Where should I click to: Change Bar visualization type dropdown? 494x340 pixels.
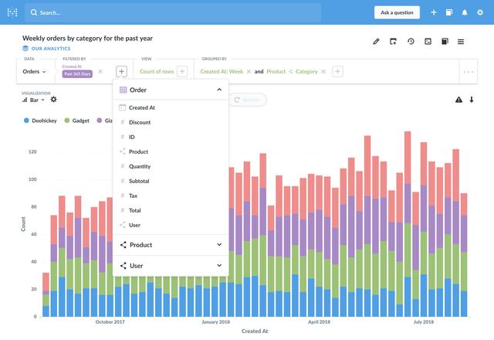[33, 100]
